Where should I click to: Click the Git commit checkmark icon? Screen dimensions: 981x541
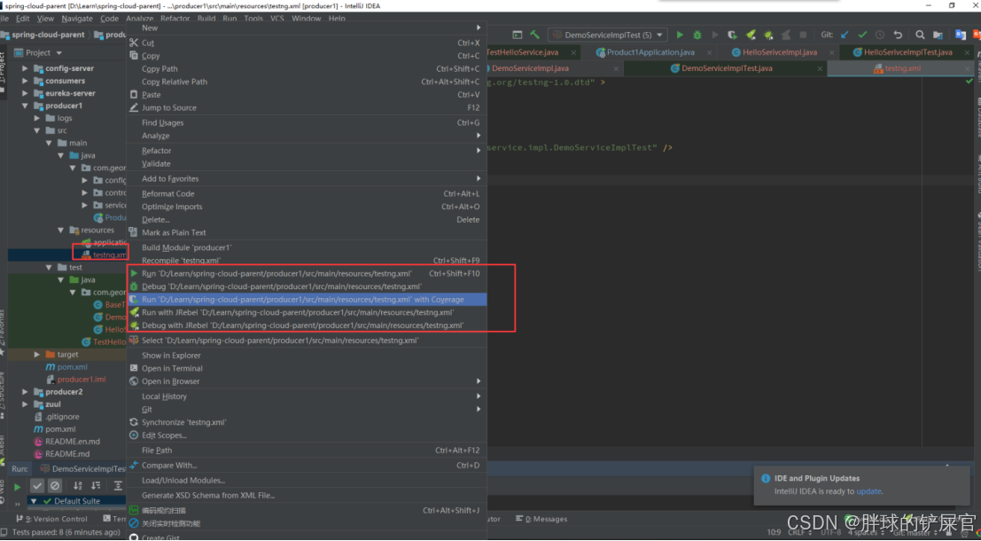tap(862, 35)
